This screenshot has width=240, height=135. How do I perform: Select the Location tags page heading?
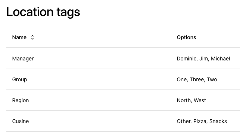click(43, 12)
